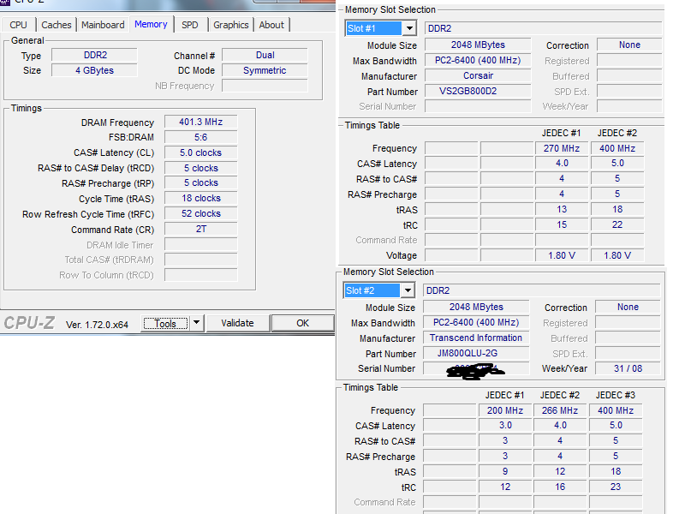Screen dimensions: 685x514
Task: Click Slot #2 tRAS value 9
Action: (x=505, y=472)
